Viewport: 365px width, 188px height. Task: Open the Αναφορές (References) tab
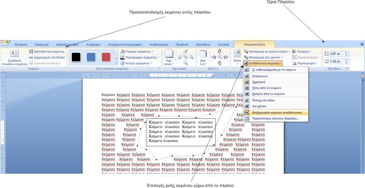tap(93, 44)
